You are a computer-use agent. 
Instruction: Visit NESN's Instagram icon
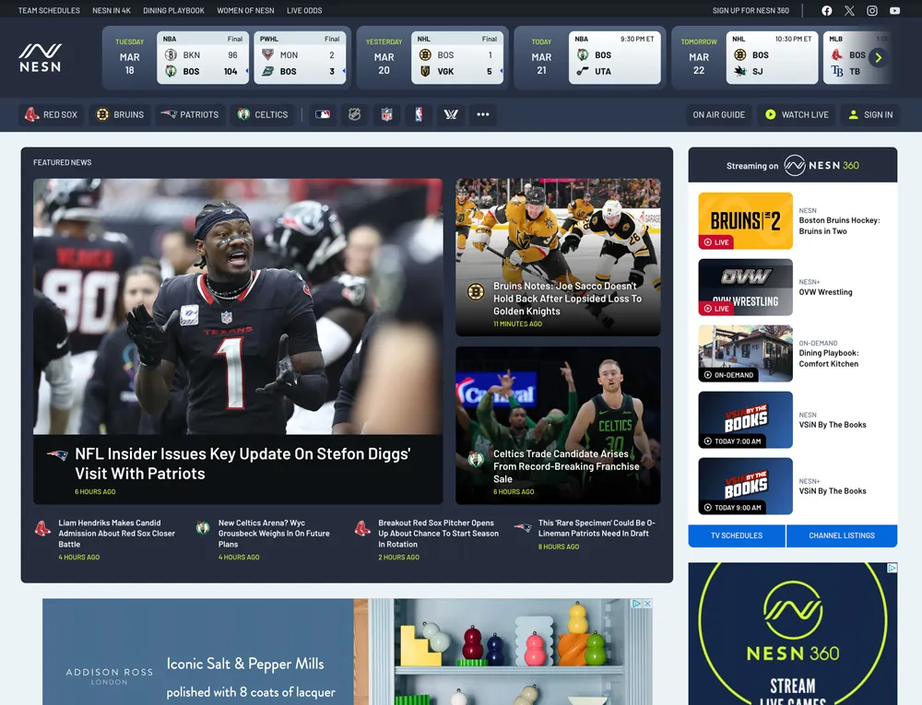point(872,11)
